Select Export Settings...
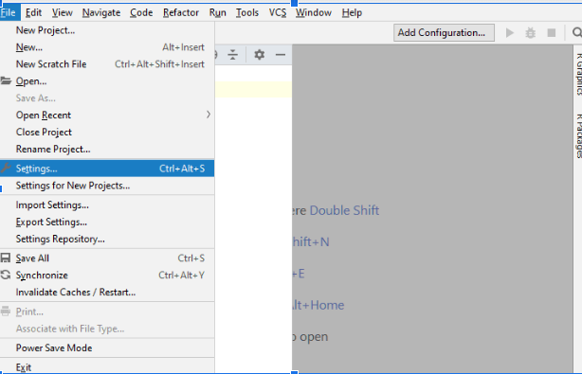Screen dimensions: 582x374 coord(107,222)
